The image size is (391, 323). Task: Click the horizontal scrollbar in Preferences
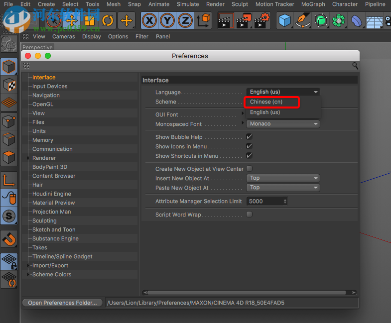click(247, 293)
